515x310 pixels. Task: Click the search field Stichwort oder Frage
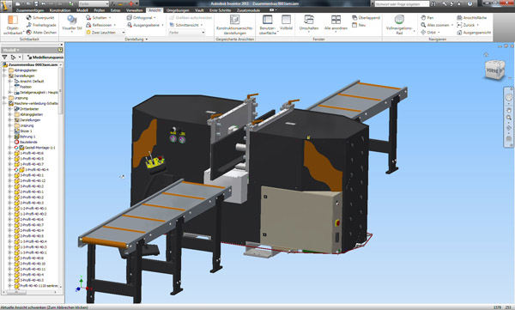point(402,4)
